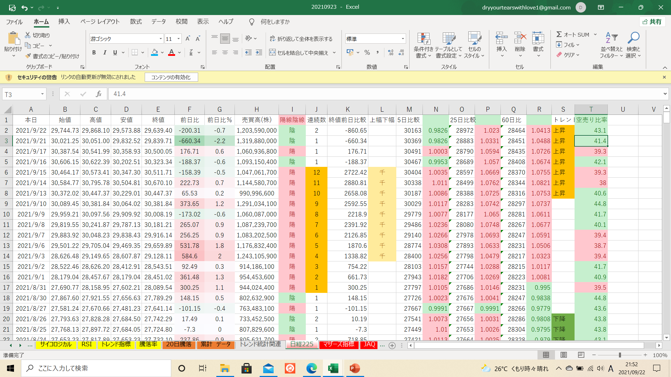Click the Merge and Center cells icon

pyautogui.click(x=273, y=52)
